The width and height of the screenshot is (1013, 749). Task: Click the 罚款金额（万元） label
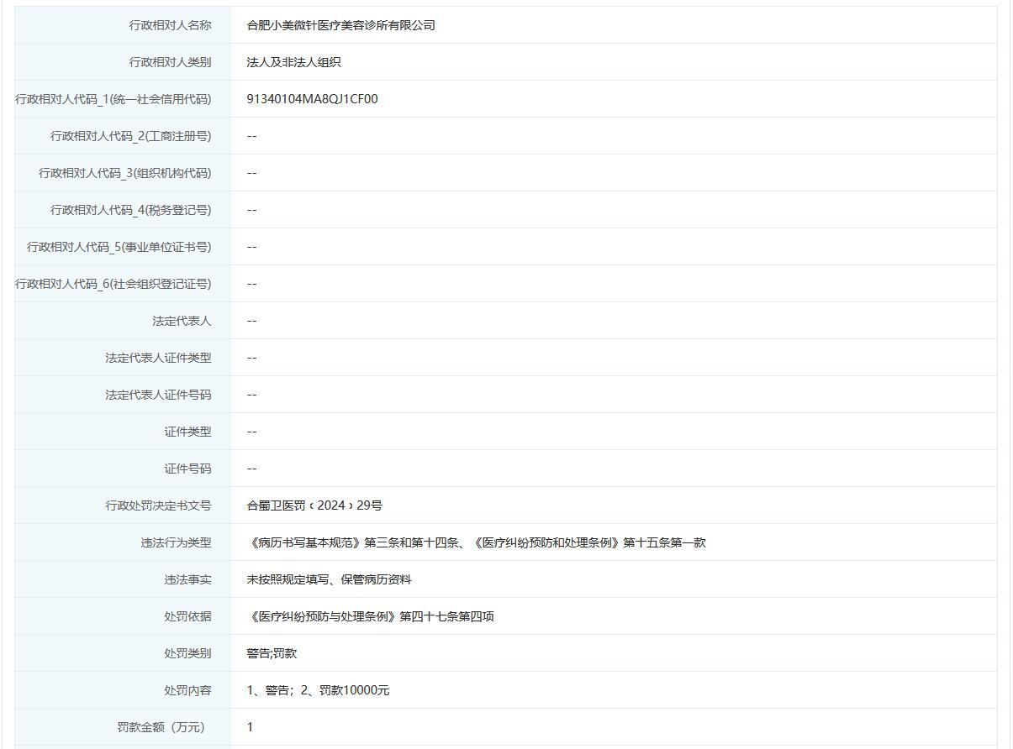(x=161, y=727)
